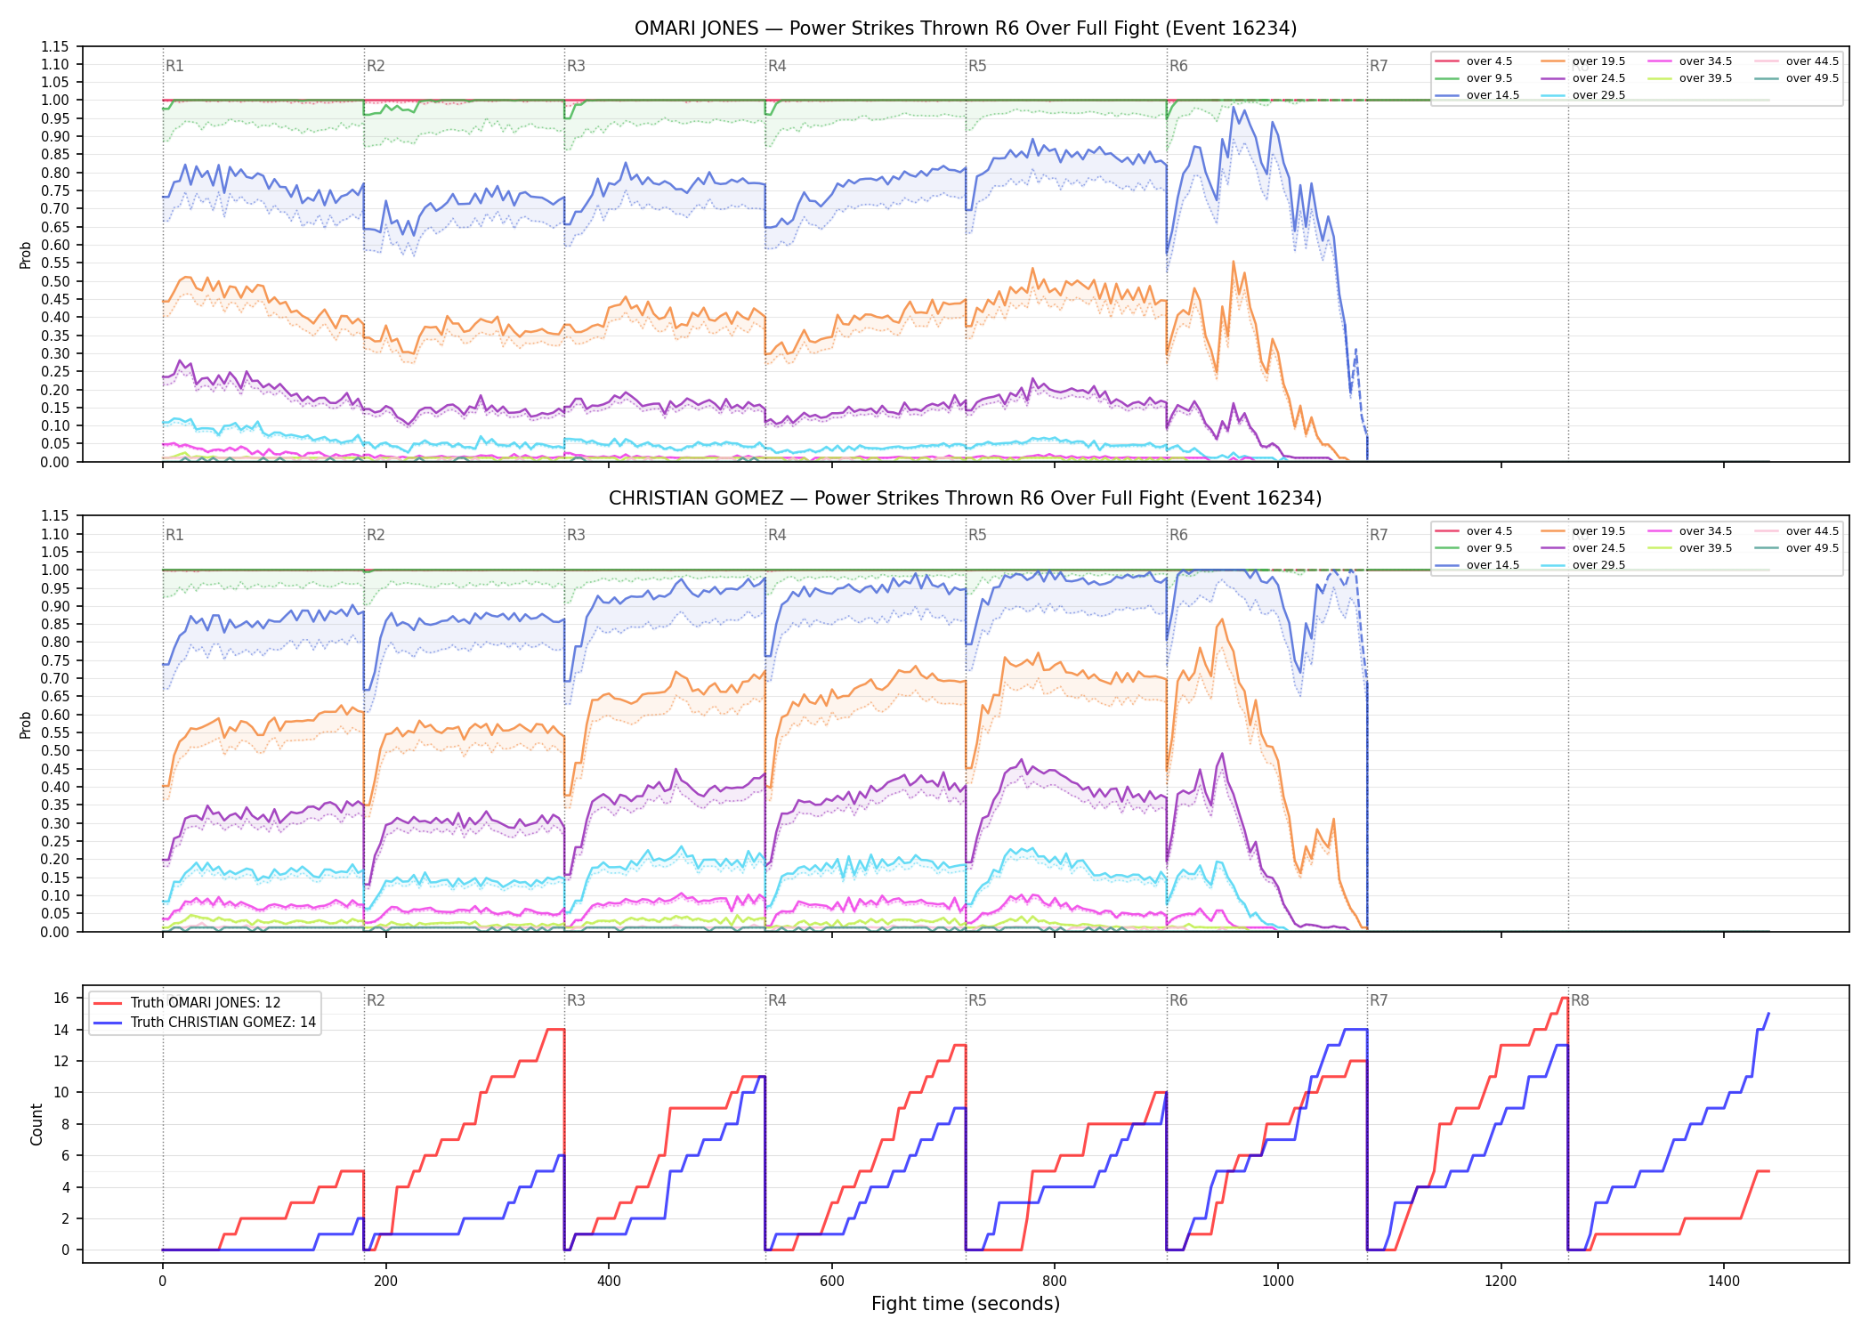Click the 'Count' y-axis label
The width and height of the screenshot is (1869, 1335).
pos(36,1124)
